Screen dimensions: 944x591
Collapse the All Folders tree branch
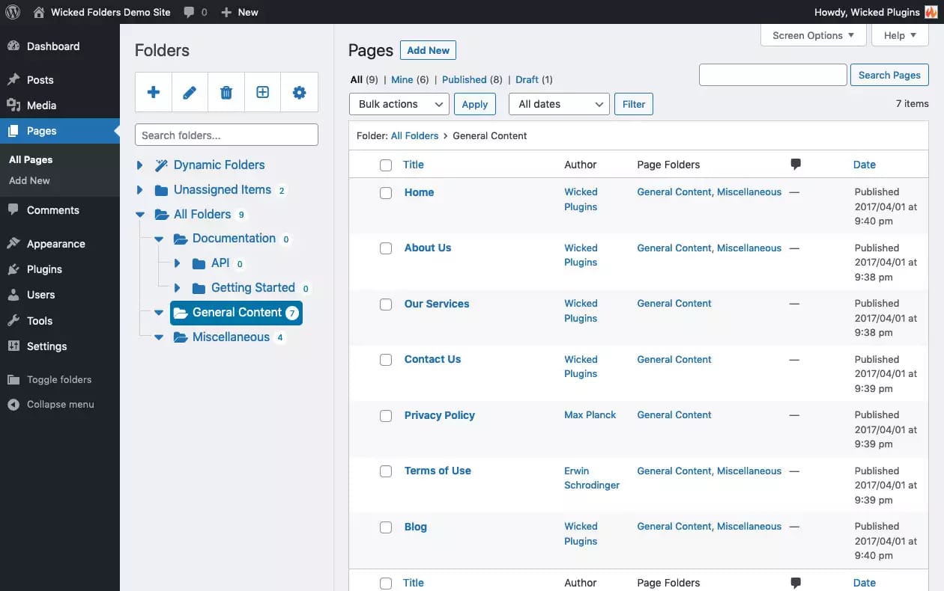[x=139, y=214]
